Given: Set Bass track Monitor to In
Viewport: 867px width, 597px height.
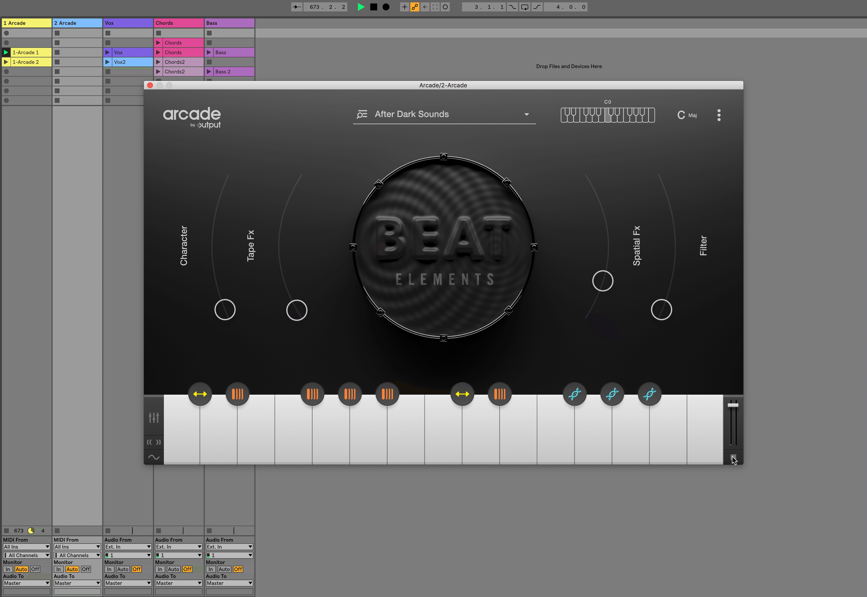Looking at the screenshot, I should (210, 569).
